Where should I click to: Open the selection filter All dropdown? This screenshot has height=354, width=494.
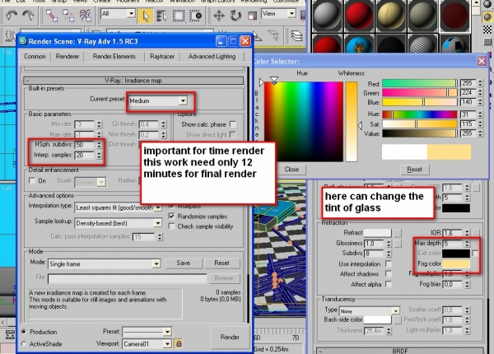pos(118,13)
